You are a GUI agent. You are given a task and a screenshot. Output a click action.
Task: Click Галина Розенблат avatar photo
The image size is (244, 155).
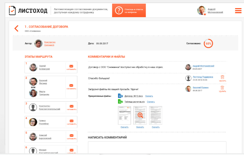point(33,122)
